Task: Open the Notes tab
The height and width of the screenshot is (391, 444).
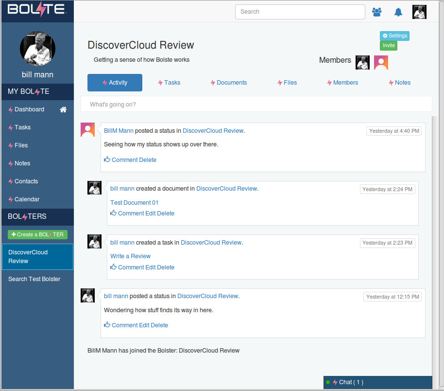Action: pyautogui.click(x=399, y=83)
